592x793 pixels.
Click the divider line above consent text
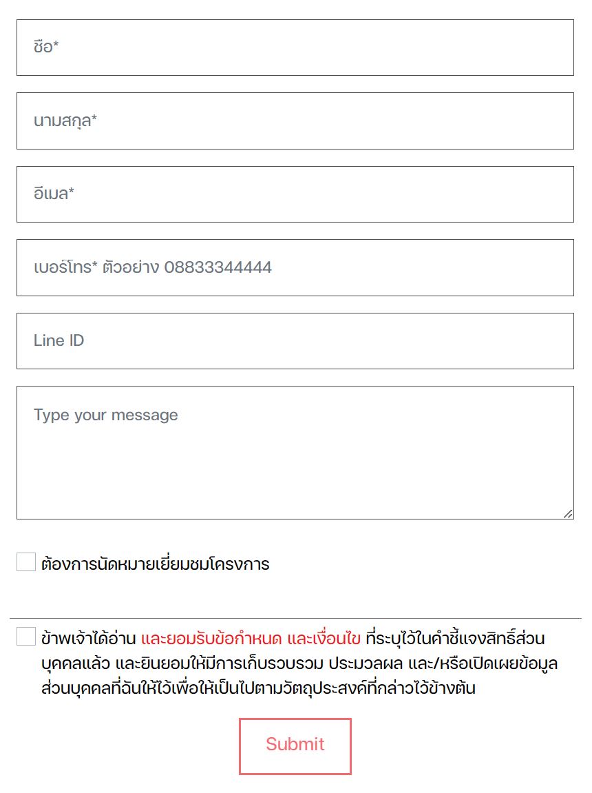pos(295,619)
